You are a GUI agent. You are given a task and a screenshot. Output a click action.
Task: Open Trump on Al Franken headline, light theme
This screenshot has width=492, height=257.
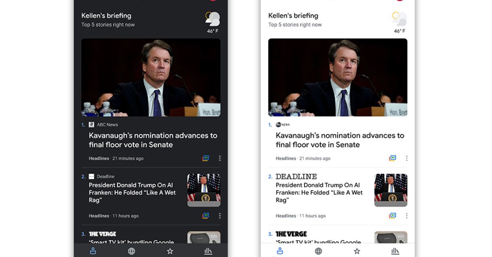pos(319,192)
